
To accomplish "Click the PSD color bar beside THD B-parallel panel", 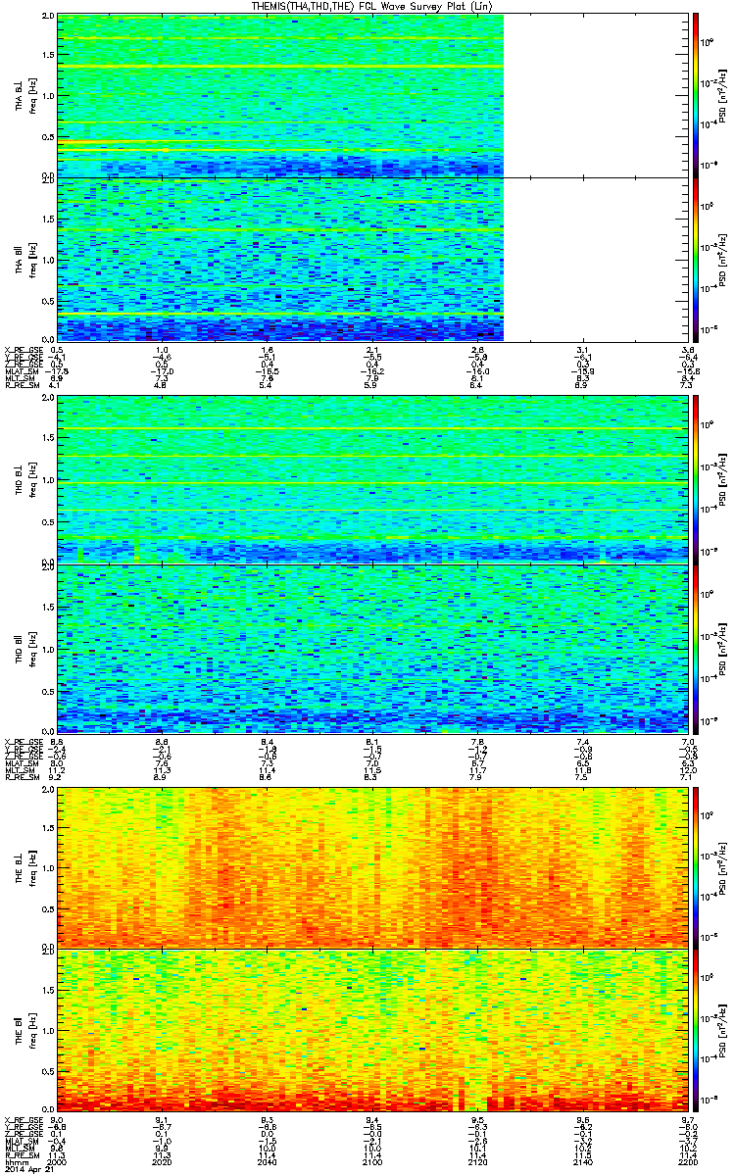I will pos(696,647).
